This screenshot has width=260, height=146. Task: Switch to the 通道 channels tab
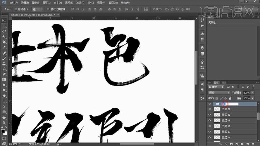pyautogui.click(x=224, y=82)
